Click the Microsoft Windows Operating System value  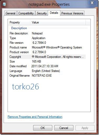click(57, 47)
